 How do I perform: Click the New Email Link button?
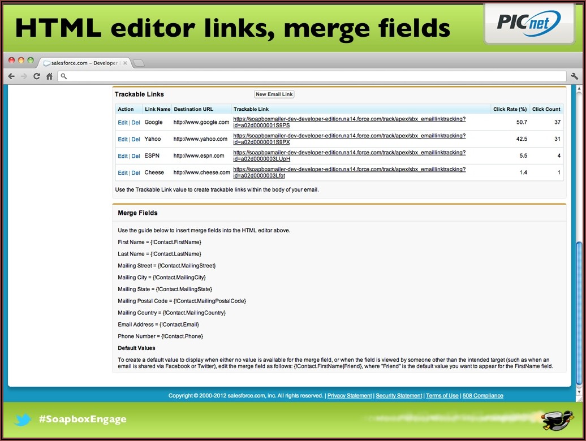click(274, 94)
